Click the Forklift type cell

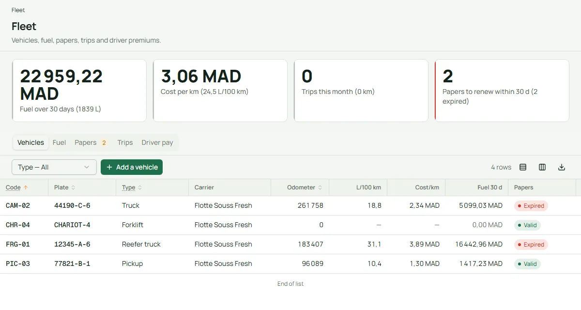point(133,225)
